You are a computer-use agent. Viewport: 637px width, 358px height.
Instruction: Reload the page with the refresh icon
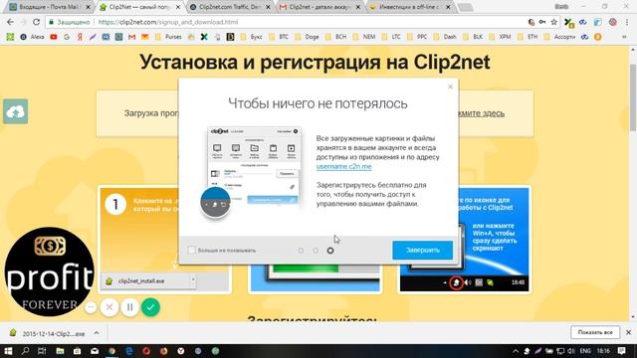36,22
